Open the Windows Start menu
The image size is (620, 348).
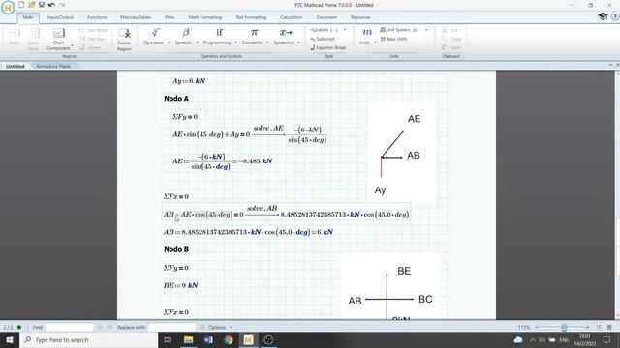pyautogui.click(x=9, y=339)
